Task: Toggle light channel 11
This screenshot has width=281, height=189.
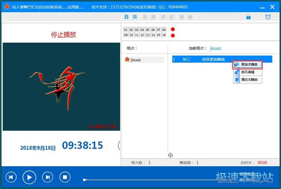Action: pyautogui.click(x=137, y=35)
